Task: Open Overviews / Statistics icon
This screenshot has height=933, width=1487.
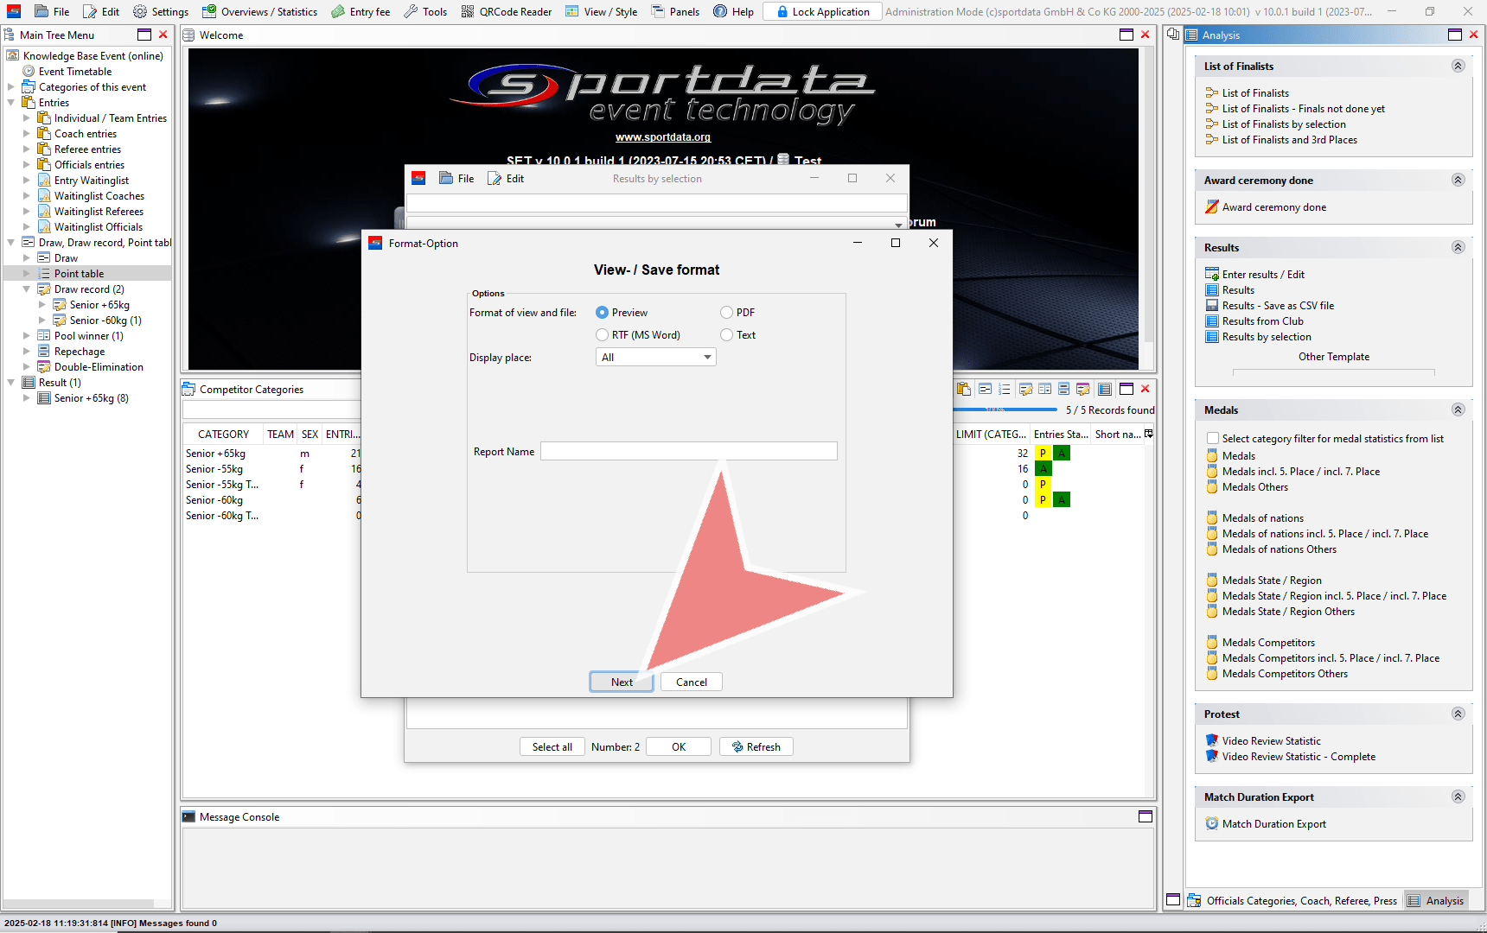Action: click(x=209, y=11)
